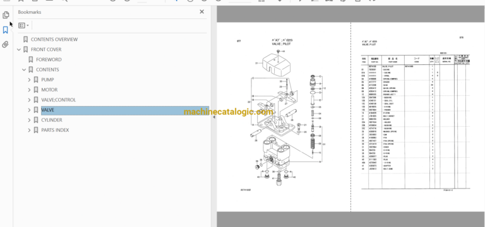Click bookmark icon beside CYLINDER
Screen dimensions: 485x227
coord(36,120)
